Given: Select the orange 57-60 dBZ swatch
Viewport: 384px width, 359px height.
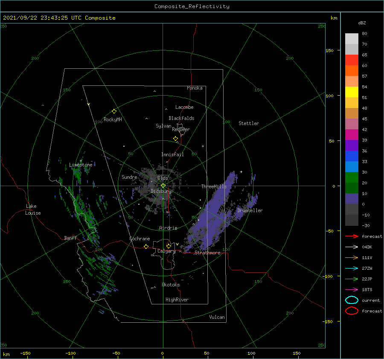Looking at the screenshot, I should tap(352, 71).
